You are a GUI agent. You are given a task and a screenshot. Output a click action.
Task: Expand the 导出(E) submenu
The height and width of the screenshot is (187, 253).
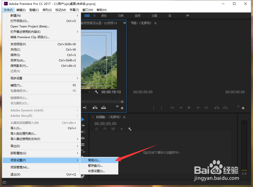(x=42, y=146)
